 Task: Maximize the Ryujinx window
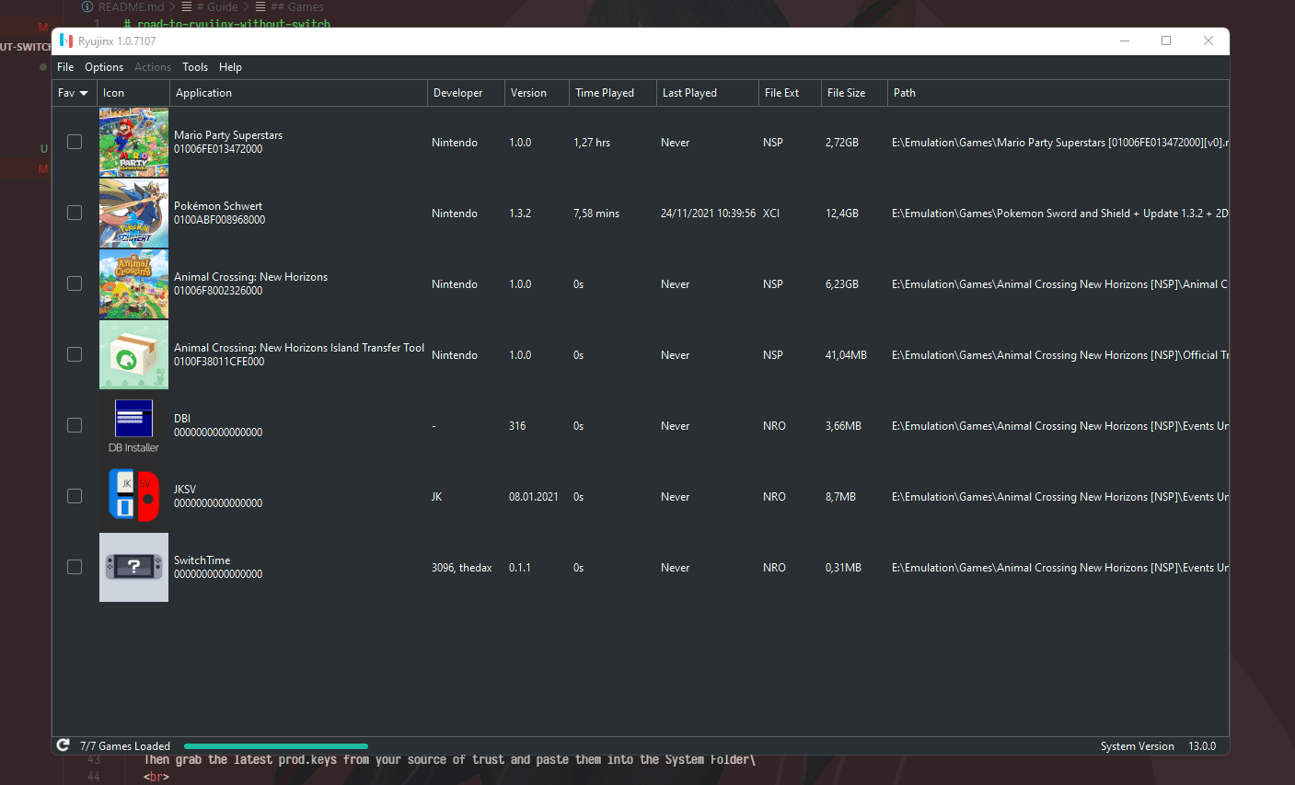[x=1166, y=40]
